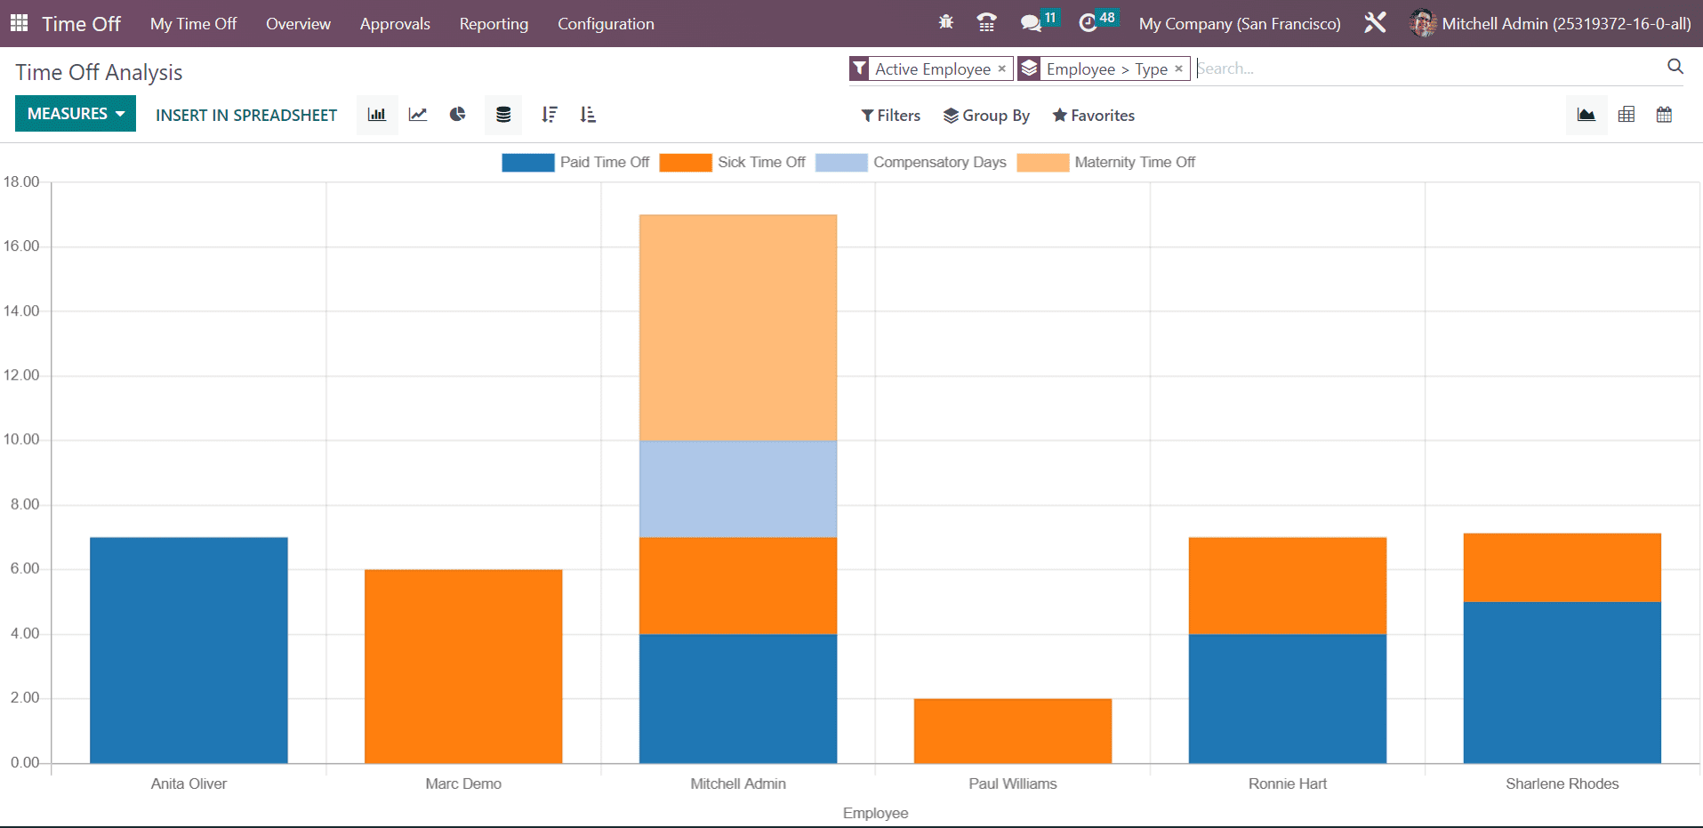Sort bars in descending order
Viewport: 1703px width, 828px height.
pos(550,115)
